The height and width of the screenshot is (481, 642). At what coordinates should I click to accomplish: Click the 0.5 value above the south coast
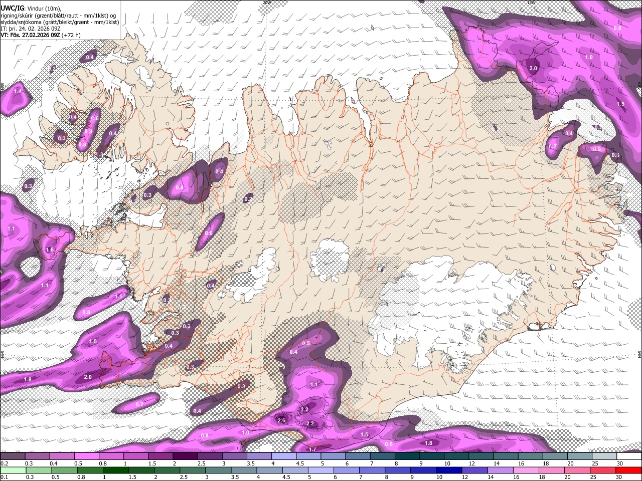(306, 343)
